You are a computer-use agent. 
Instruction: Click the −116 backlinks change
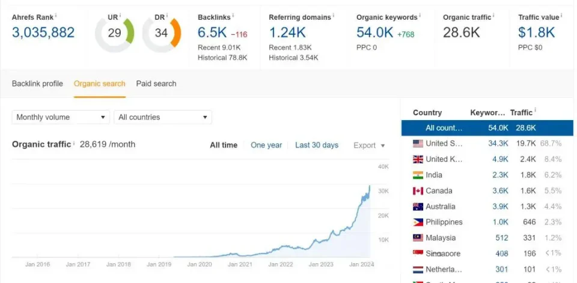click(239, 35)
